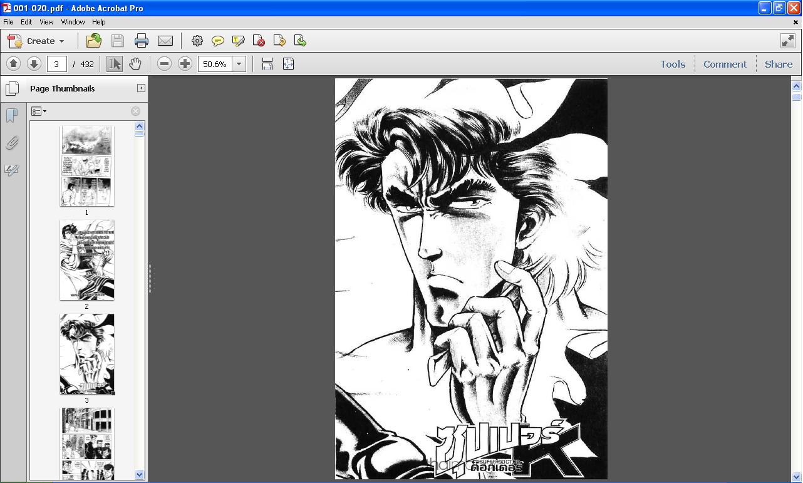803x483 pixels.
Task: Open the Signatures panel icon
Action: [12, 170]
